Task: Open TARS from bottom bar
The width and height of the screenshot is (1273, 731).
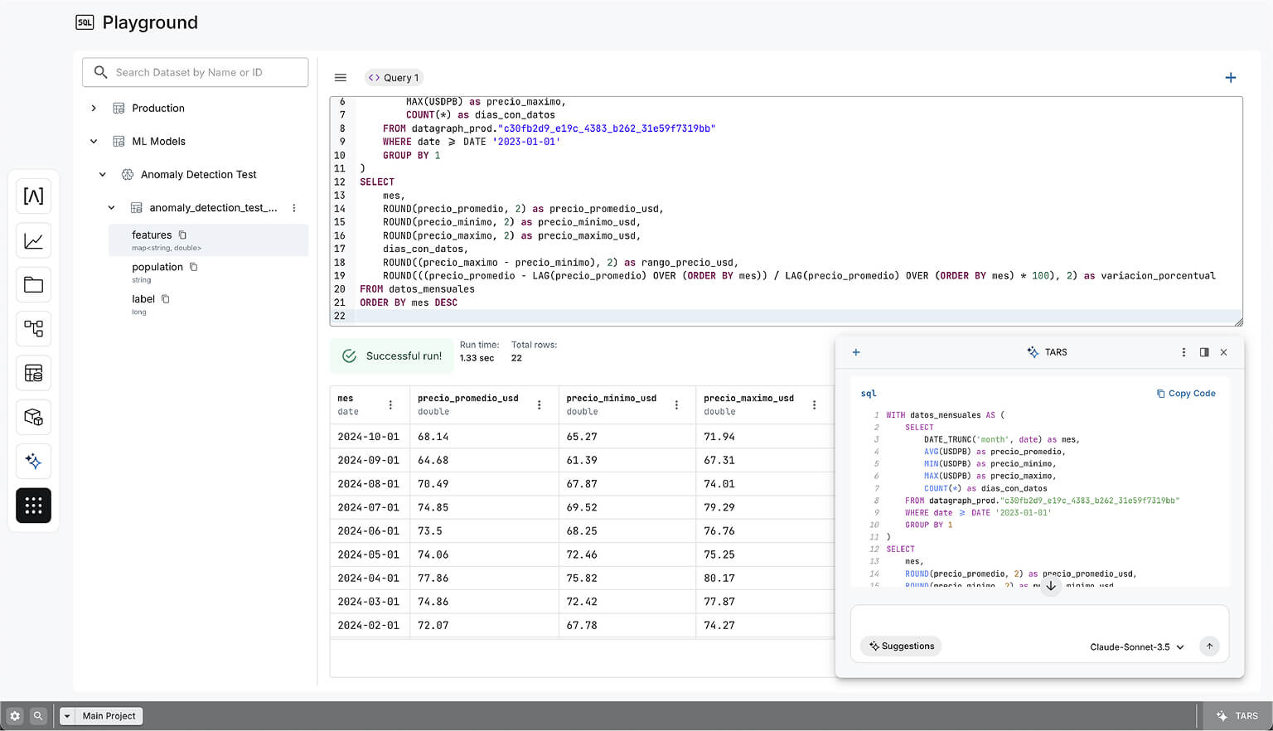Action: click(1237, 716)
